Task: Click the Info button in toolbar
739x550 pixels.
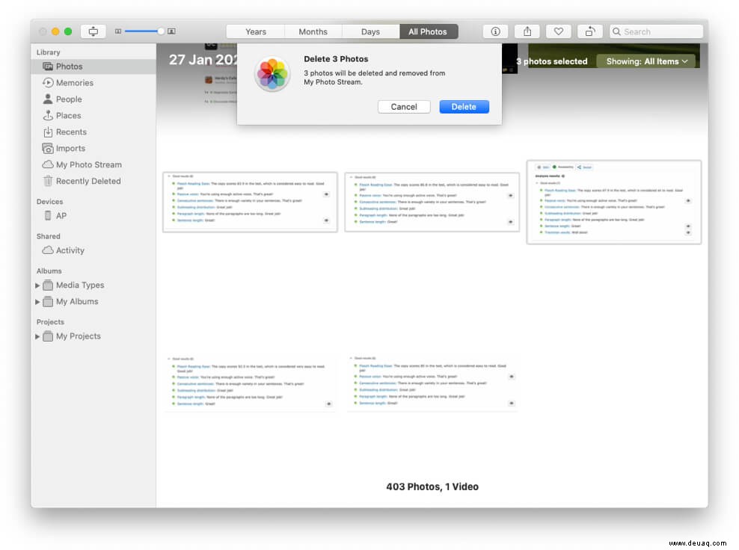Action: click(495, 31)
